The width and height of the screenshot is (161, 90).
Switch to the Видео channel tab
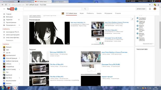click(x=82, y=13)
